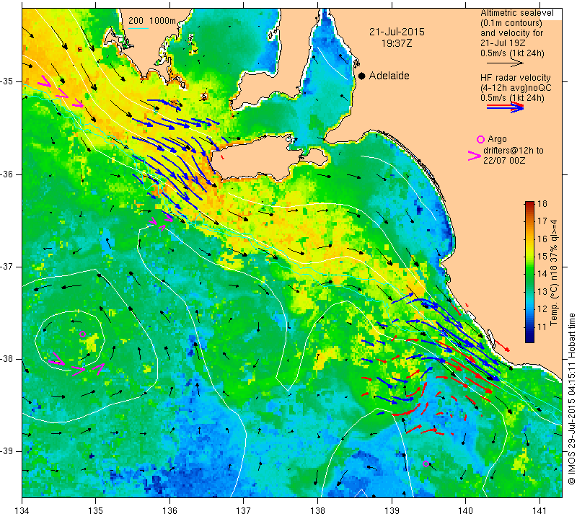
Task: Click the longitude axis label 138
Action: (317, 511)
